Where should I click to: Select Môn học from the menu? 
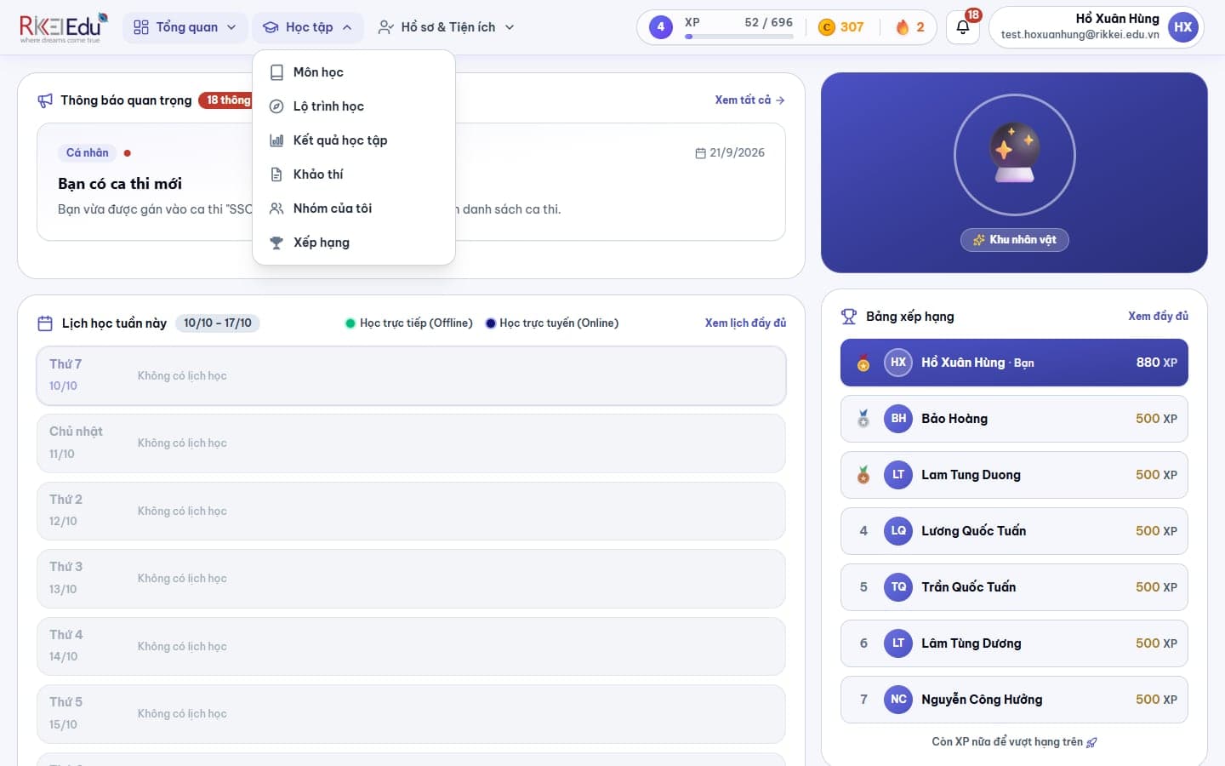coord(354,72)
